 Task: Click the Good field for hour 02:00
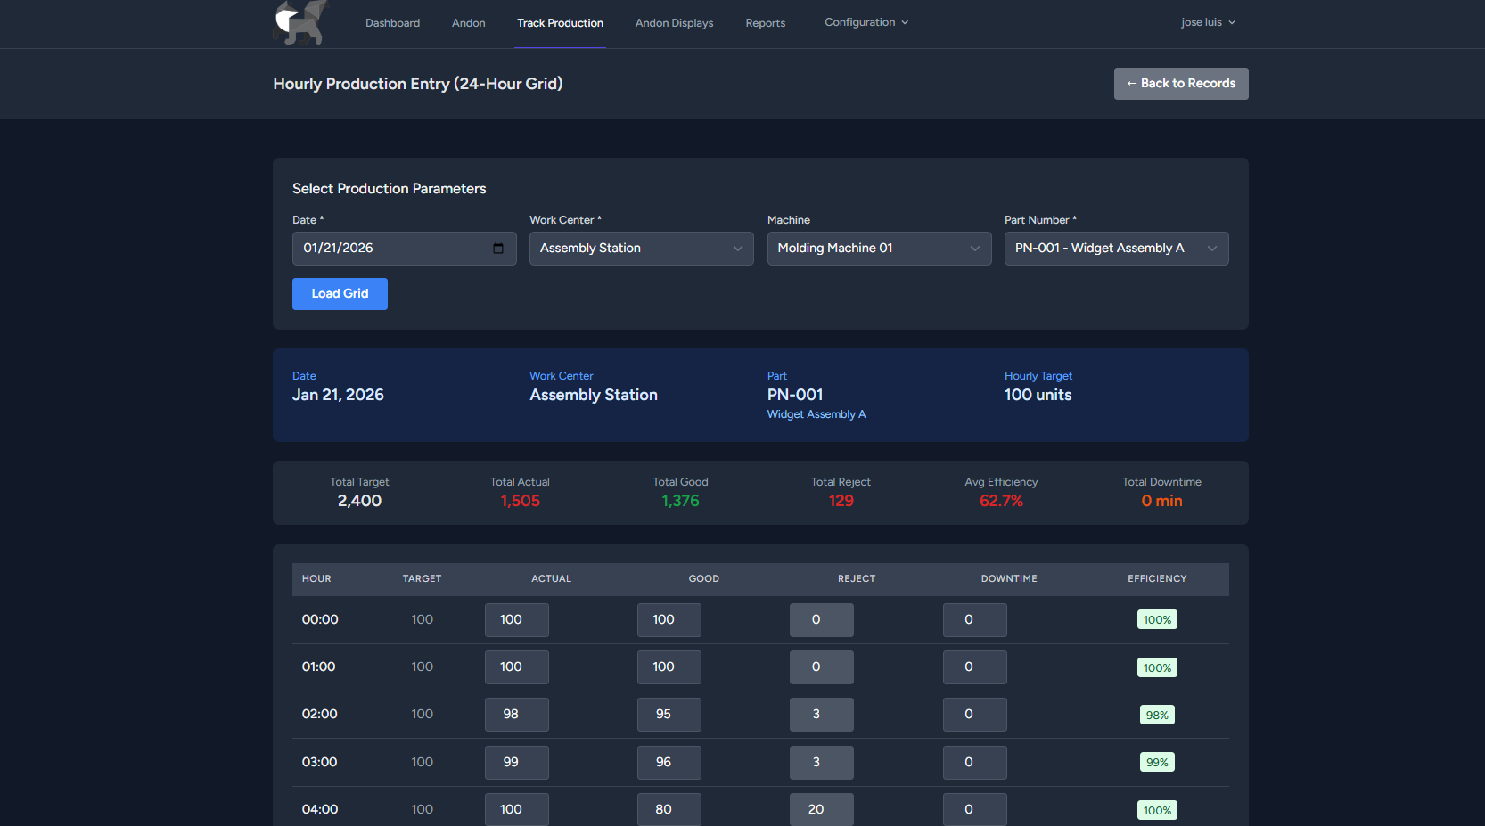coord(669,715)
